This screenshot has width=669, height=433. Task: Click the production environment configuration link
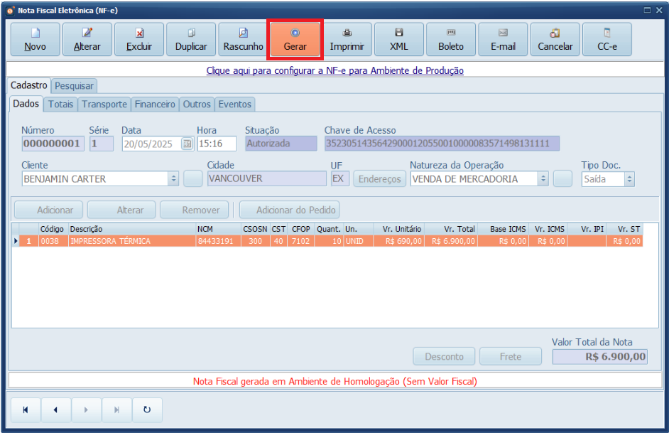pyautogui.click(x=334, y=71)
